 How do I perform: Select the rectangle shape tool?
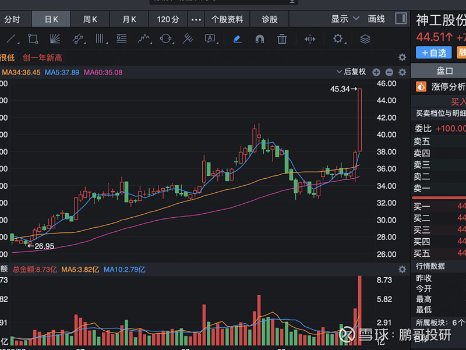33,39
